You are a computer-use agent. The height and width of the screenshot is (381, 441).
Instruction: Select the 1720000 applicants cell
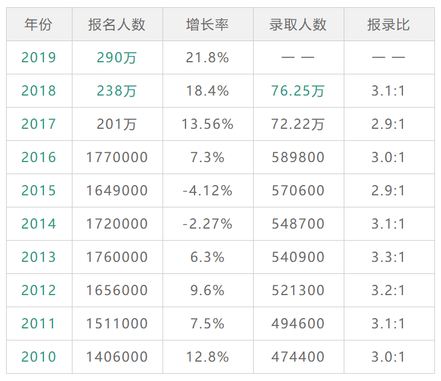(117, 224)
